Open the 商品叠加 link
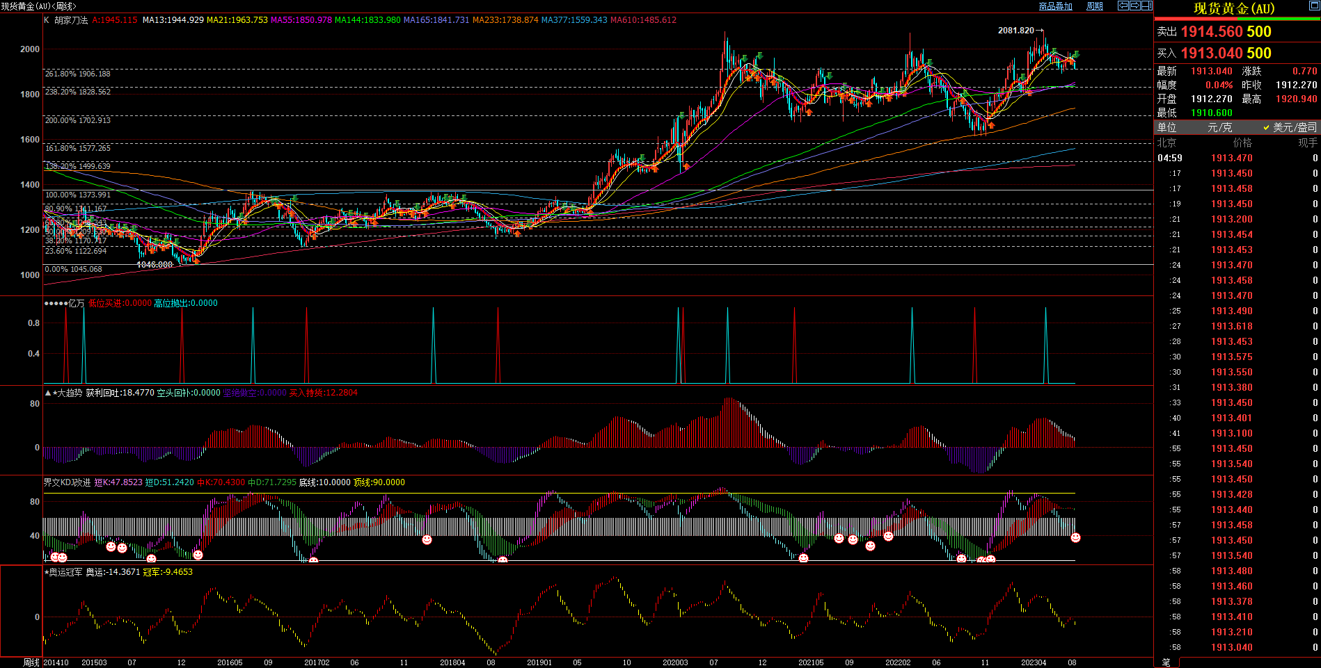This screenshot has width=1321, height=668. tap(1055, 6)
